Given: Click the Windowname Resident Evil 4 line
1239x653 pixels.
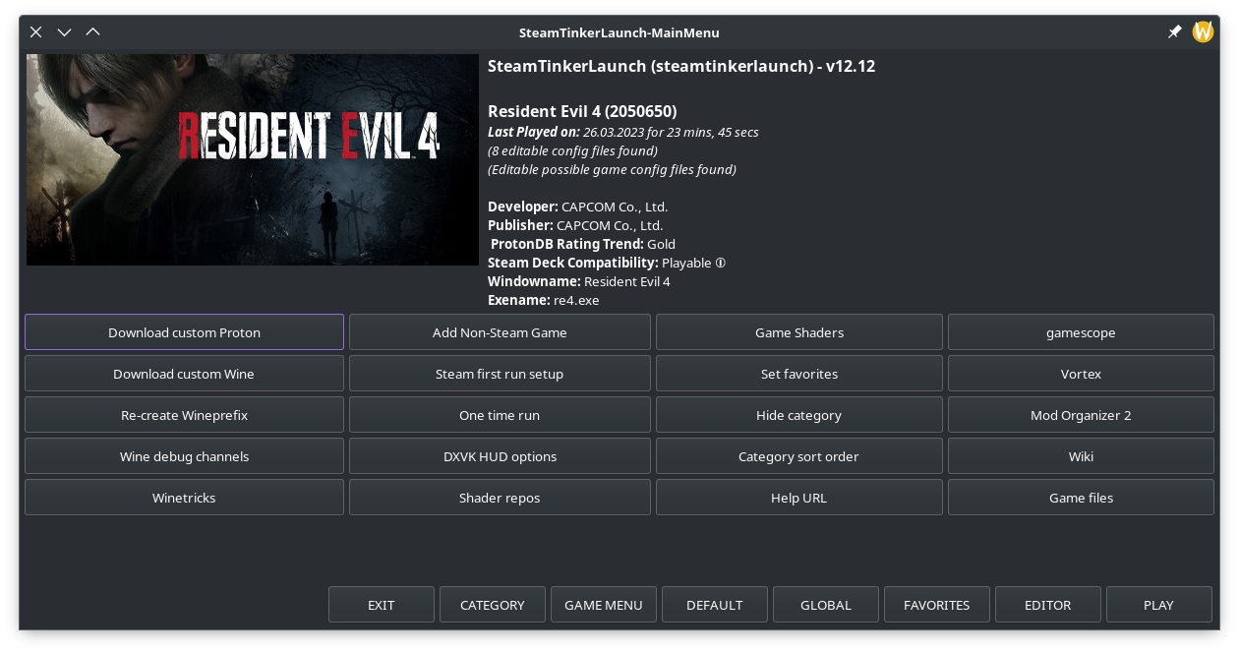Looking at the screenshot, I should [579, 281].
